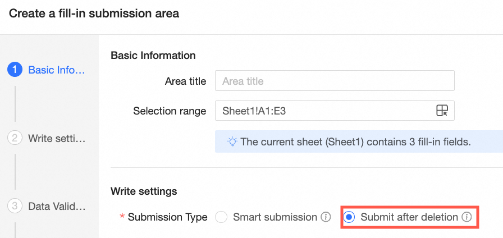This screenshot has width=503, height=238.
Task: Click the step 1 number circle
Action: pos(15,70)
